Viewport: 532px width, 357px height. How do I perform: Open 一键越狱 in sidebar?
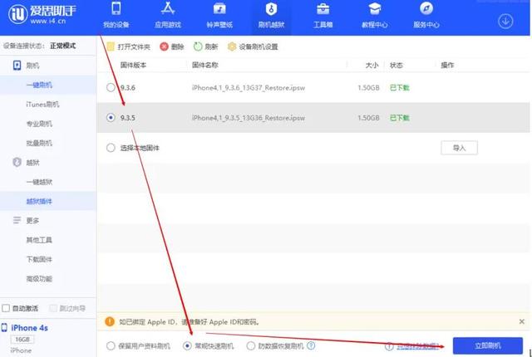coord(39,182)
